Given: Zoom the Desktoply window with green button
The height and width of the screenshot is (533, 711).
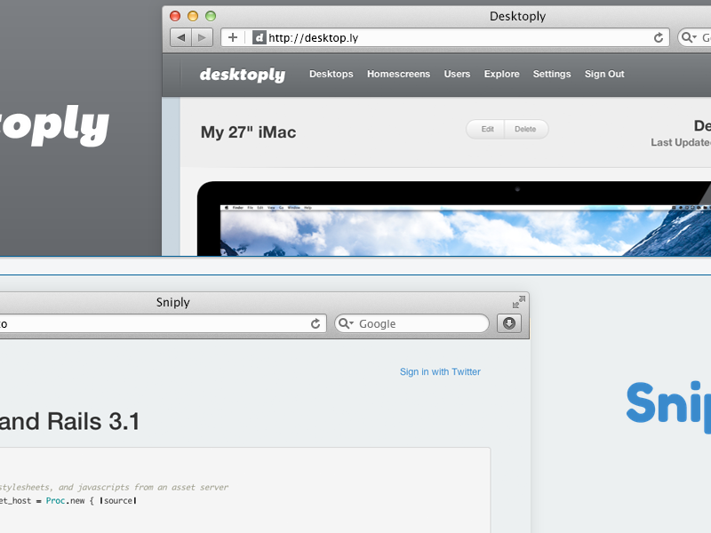Looking at the screenshot, I should [211, 16].
